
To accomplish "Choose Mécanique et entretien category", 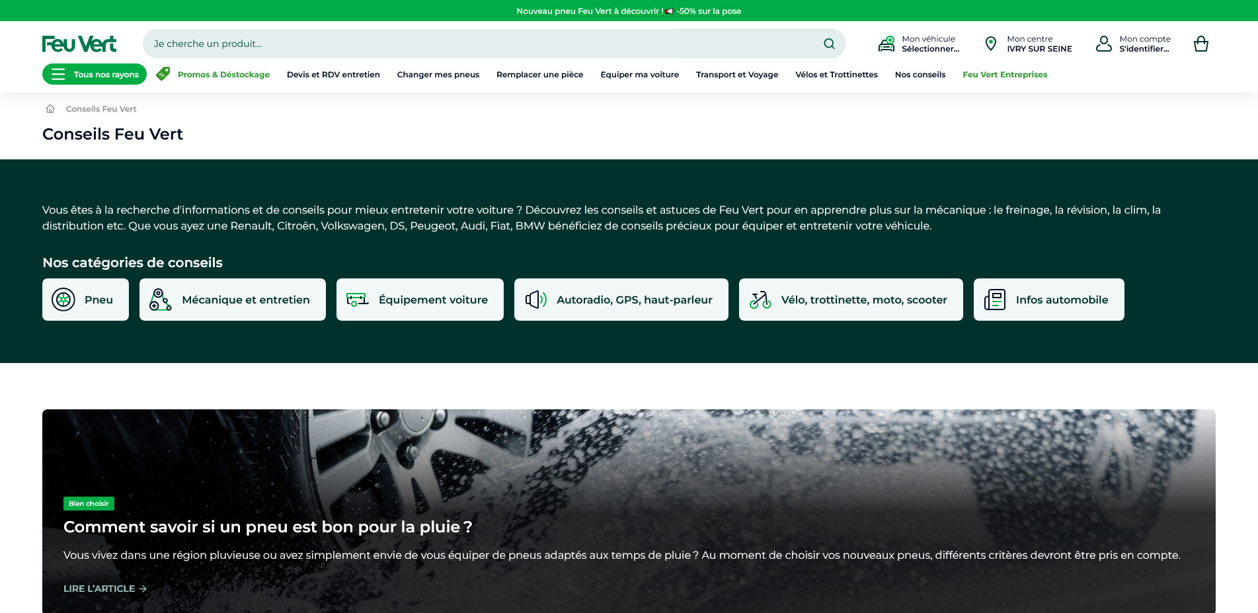I will click(246, 300).
